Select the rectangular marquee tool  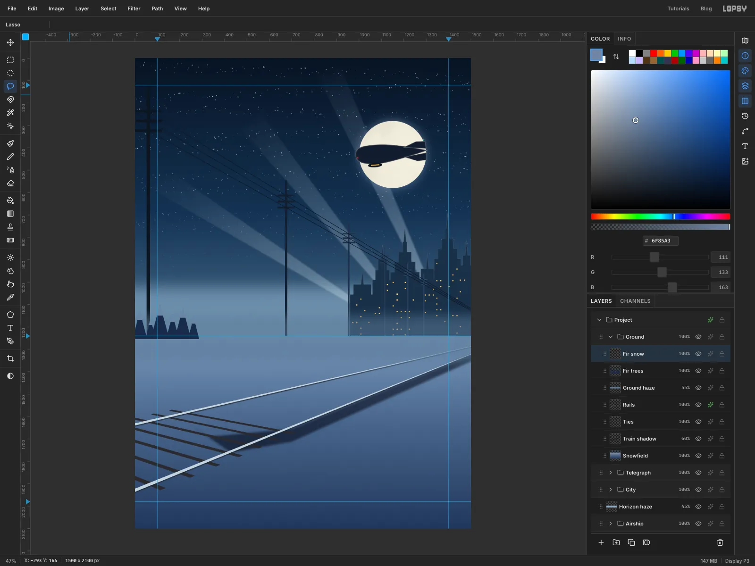point(10,60)
